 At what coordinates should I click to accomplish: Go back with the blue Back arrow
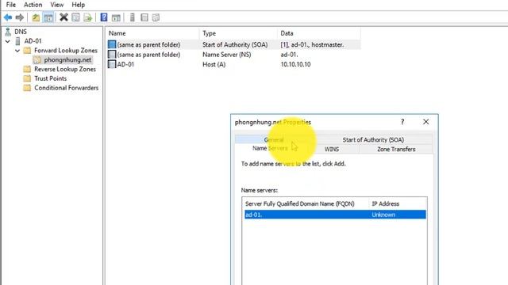[x=8, y=17]
